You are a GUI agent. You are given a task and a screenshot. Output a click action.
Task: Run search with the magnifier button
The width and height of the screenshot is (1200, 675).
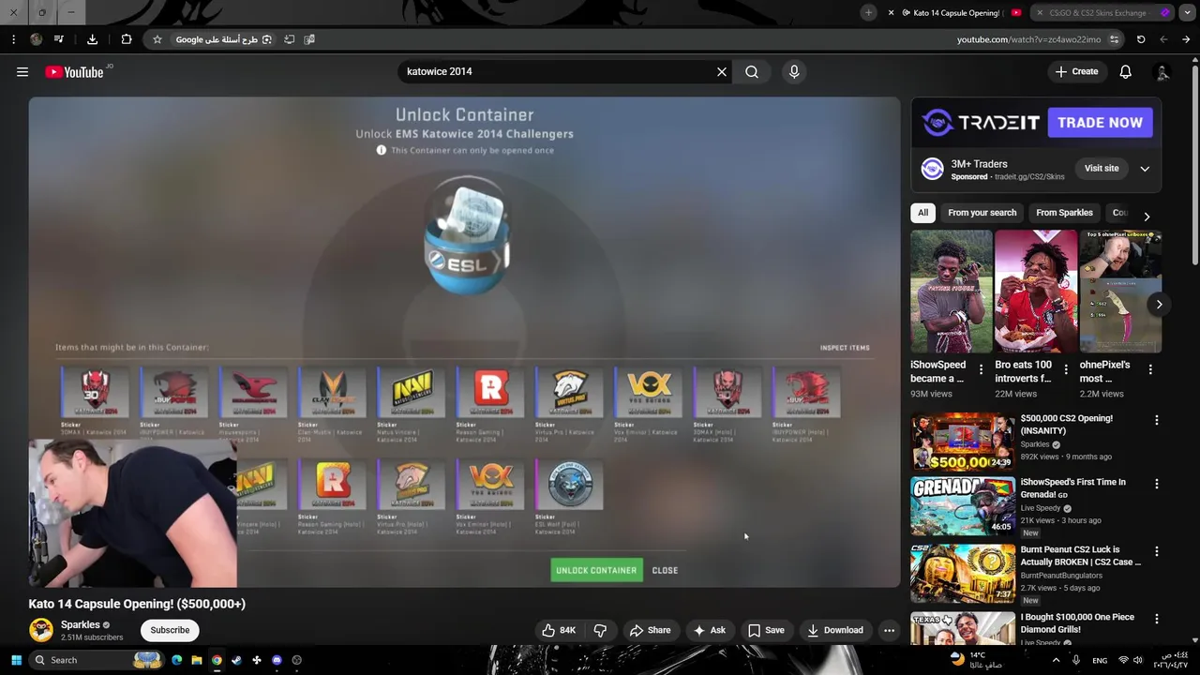coord(752,71)
